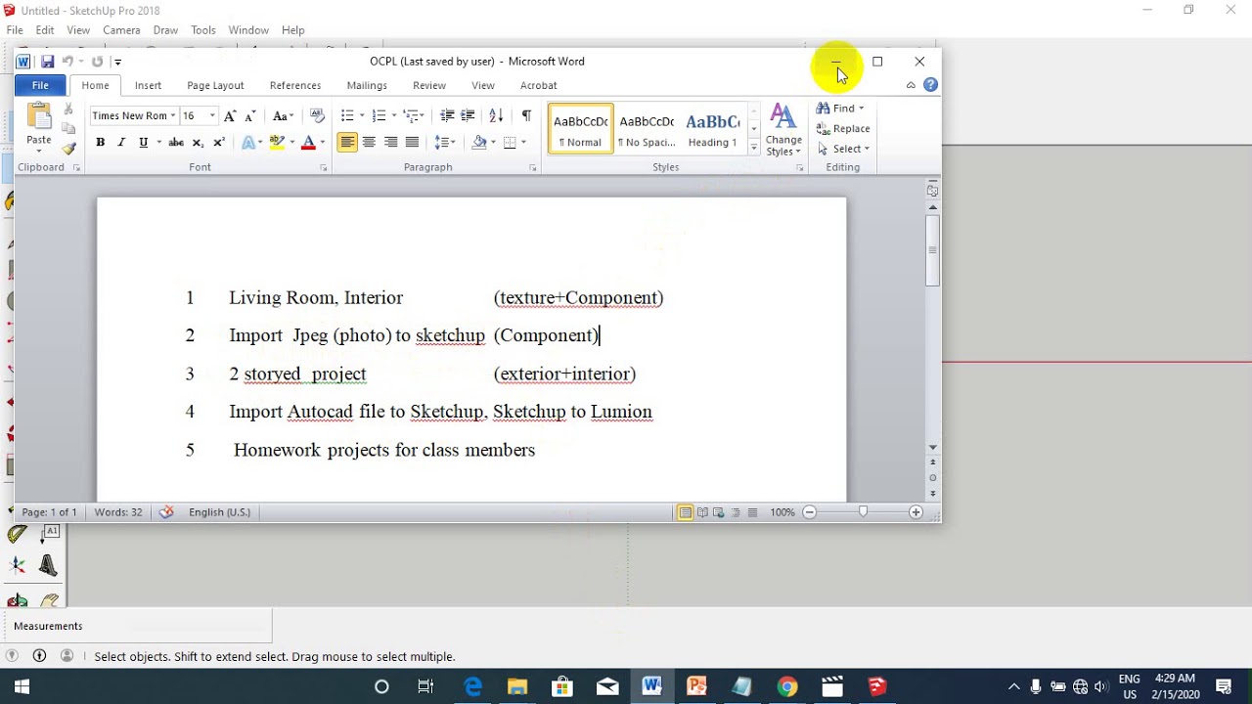Viewport: 1252px width, 704px height.
Task: Decrease the paragraph indent
Action: [447, 115]
